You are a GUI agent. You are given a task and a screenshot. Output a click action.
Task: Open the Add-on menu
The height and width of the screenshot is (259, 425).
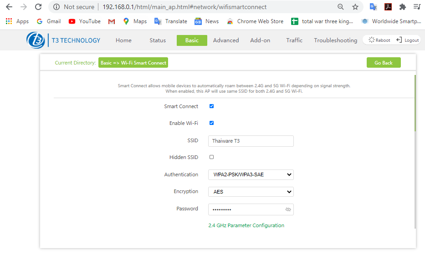[x=260, y=40]
